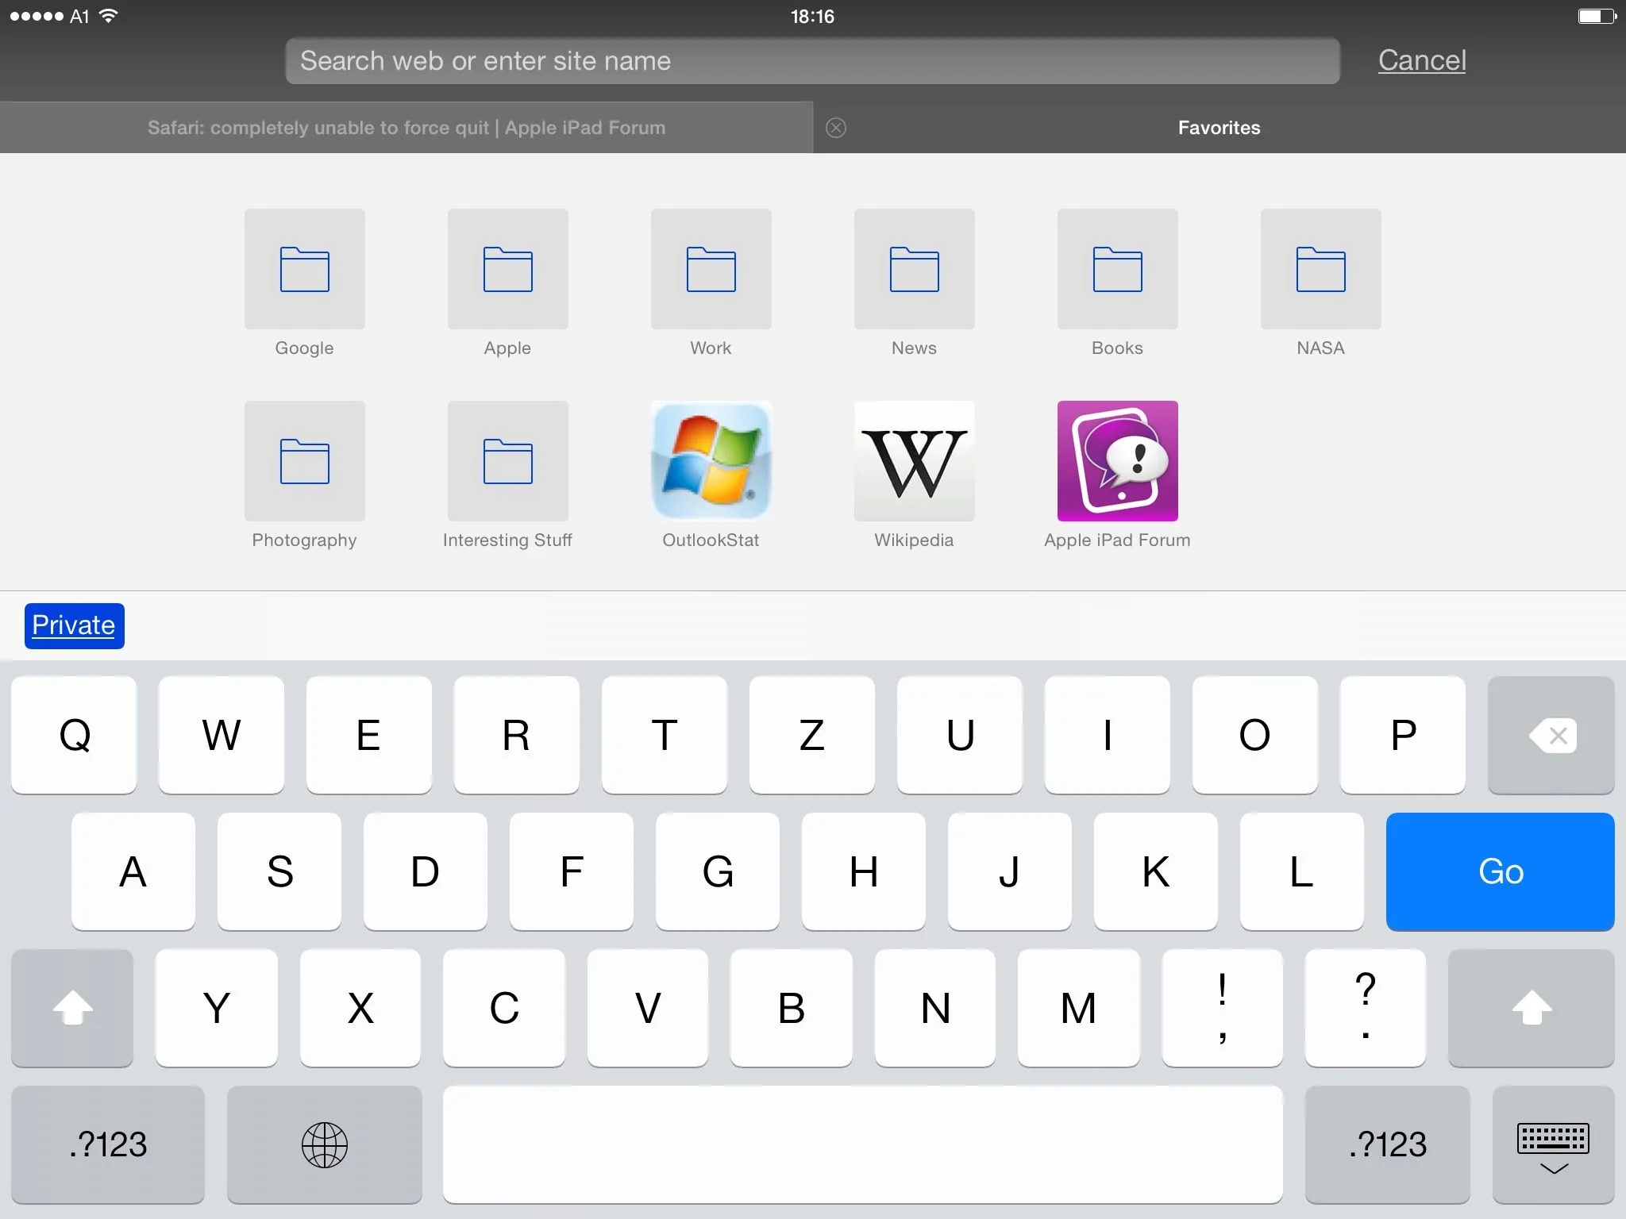This screenshot has height=1219, width=1626.
Task: Hide the keyboard with dismiss key
Action: coord(1553,1144)
